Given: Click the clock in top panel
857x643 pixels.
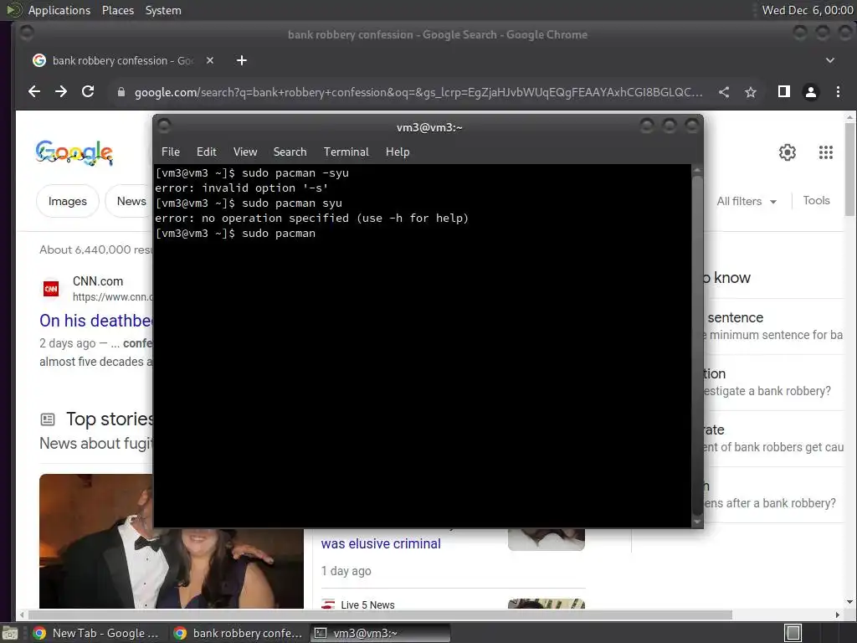Looking at the screenshot, I should click(808, 10).
